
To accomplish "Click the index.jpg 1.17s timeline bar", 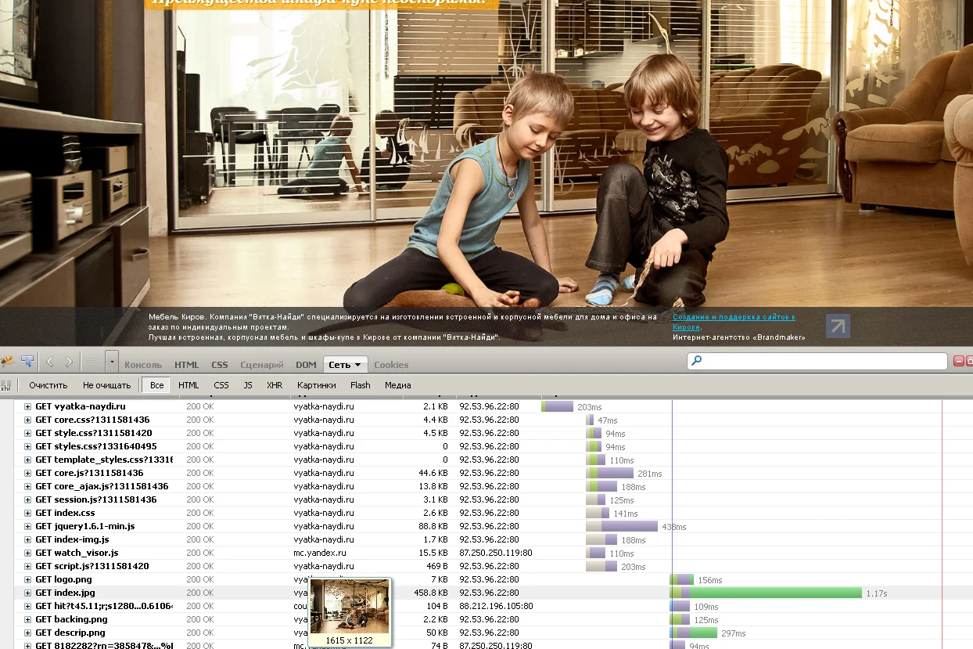I will (x=765, y=593).
